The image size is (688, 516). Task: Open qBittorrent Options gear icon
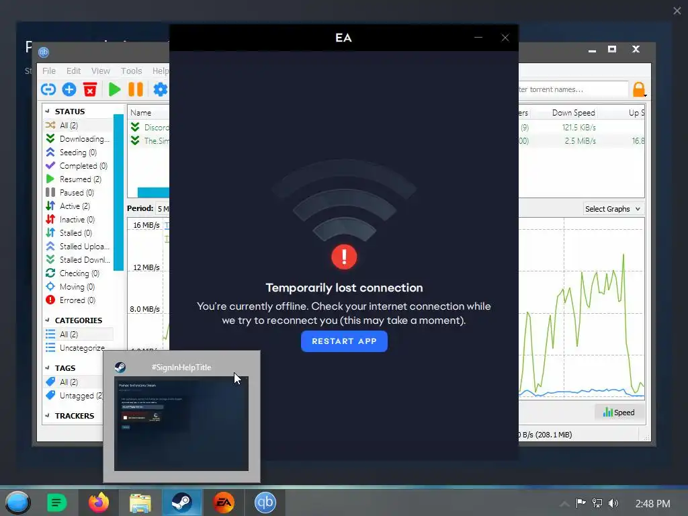coord(160,89)
